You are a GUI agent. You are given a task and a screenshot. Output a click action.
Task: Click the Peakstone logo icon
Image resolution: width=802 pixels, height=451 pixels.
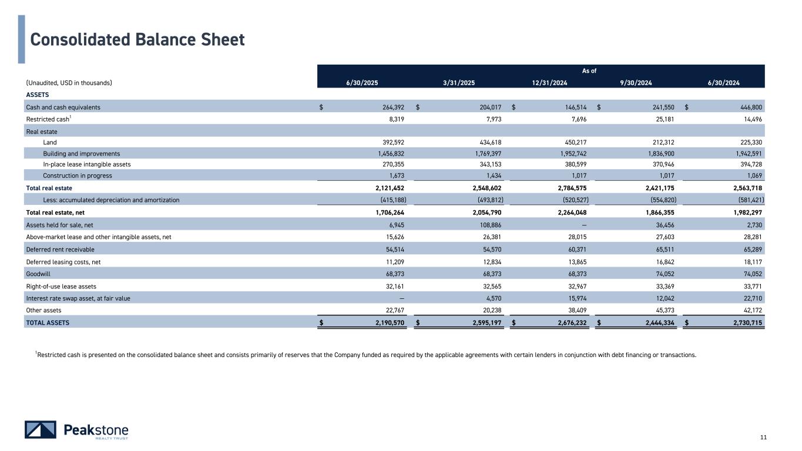(41, 430)
